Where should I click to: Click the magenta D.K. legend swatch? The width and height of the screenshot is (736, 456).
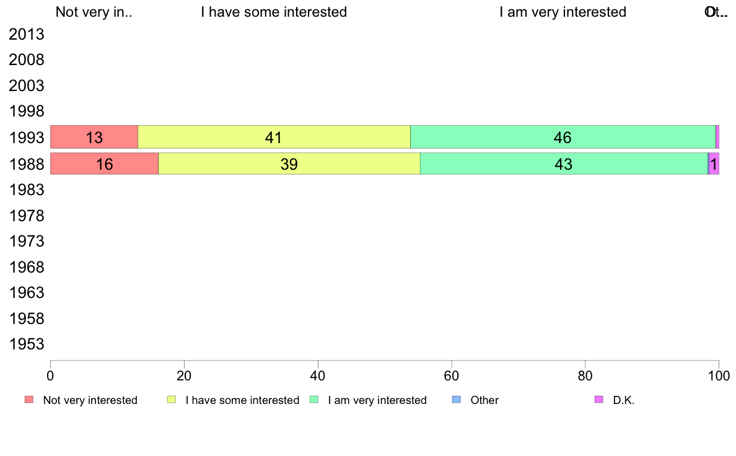coord(599,400)
